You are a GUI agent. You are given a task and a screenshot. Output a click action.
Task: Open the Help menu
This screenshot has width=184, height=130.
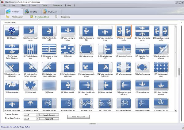[69, 6]
